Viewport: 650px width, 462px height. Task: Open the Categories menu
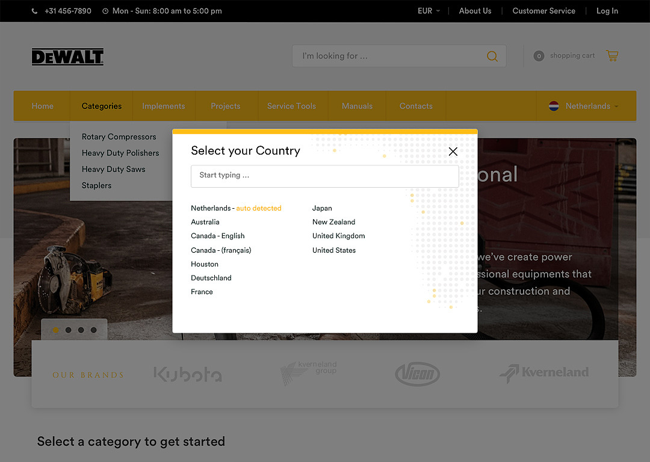[x=102, y=106]
